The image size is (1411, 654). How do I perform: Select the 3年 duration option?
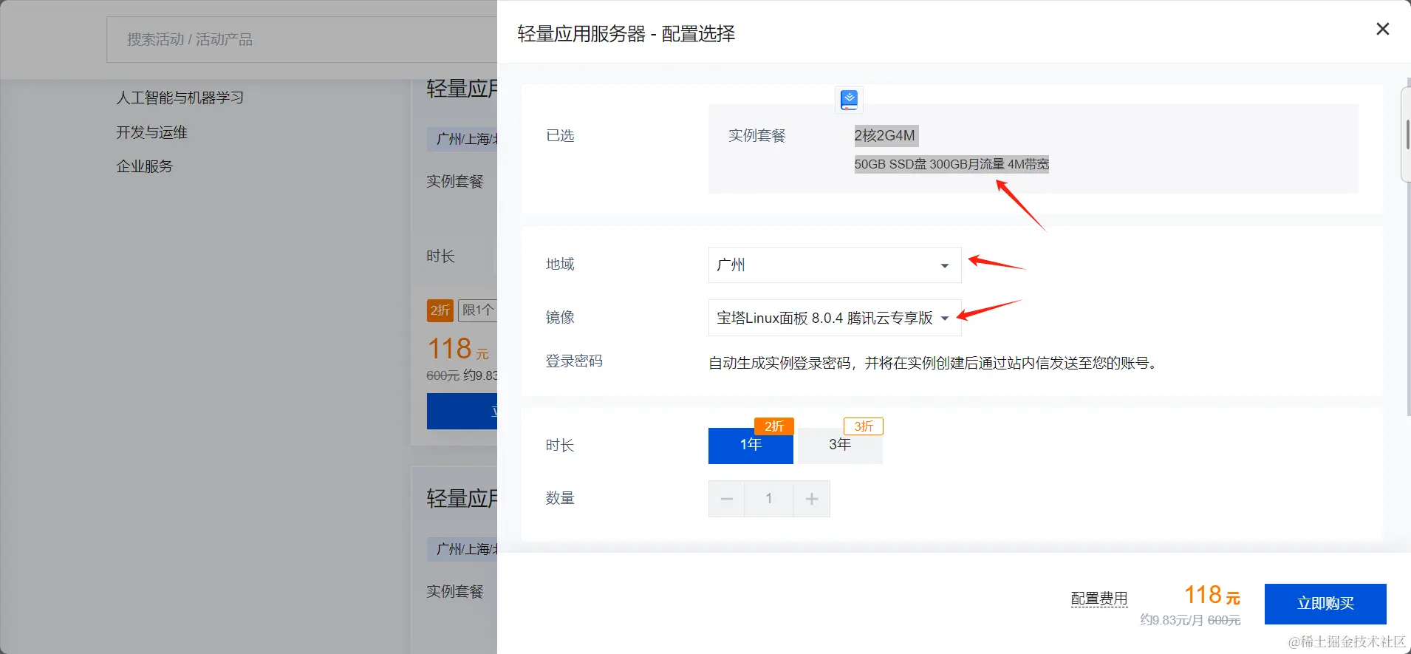840,445
